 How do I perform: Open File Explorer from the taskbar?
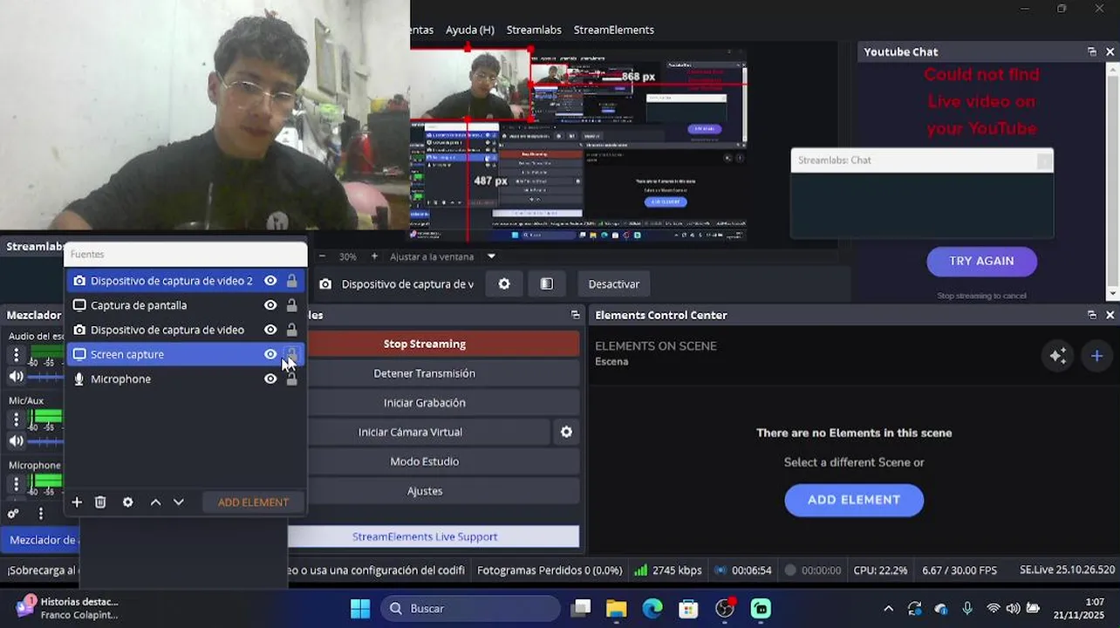click(617, 609)
